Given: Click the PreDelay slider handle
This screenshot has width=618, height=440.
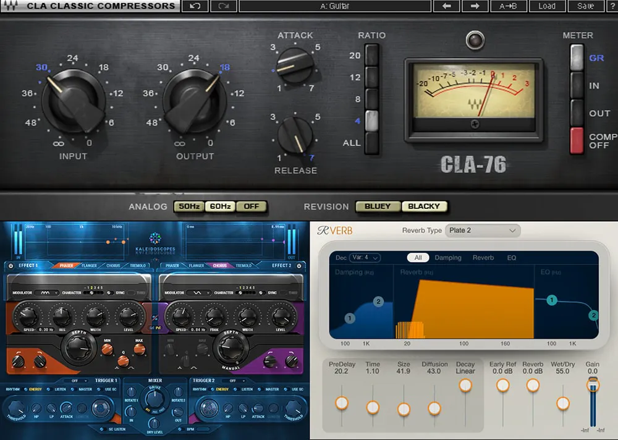Looking at the screenshot, I should pyautogui.click(x=342, y=403).
